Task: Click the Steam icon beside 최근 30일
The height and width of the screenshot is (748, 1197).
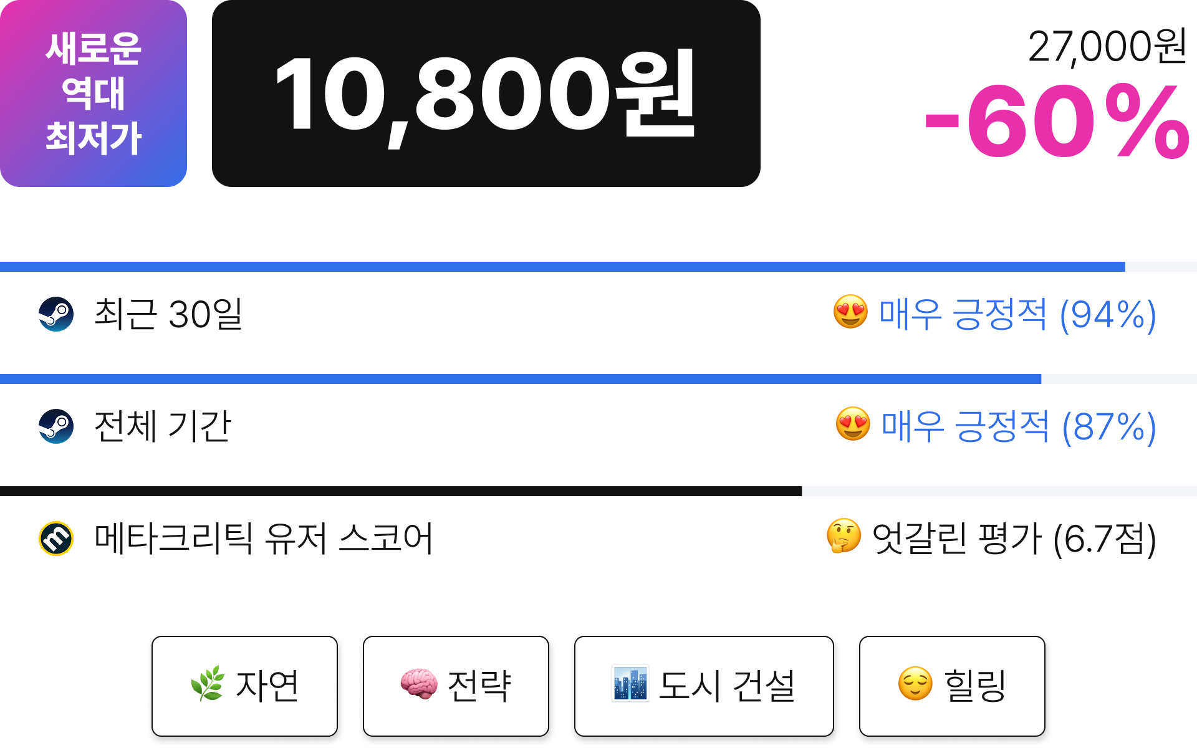Action: (x=56, y=314)
